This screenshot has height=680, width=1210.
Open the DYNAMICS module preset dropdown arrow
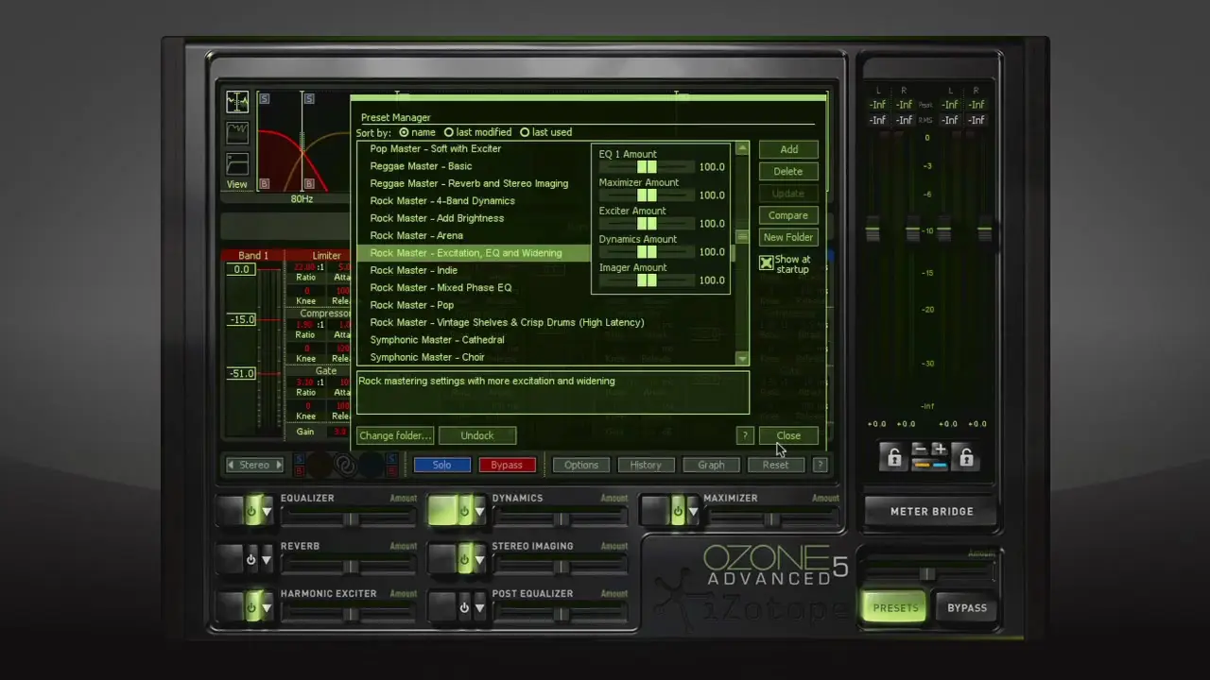tap(479, 512)
